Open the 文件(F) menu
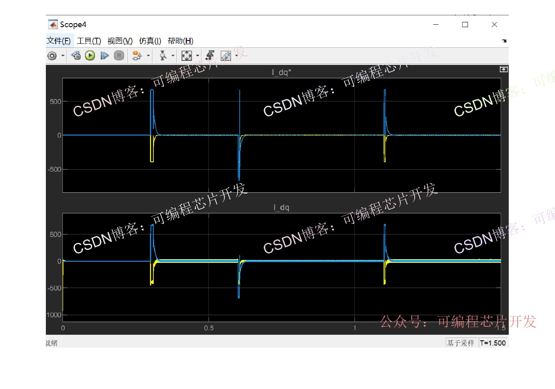 (58, 41)
